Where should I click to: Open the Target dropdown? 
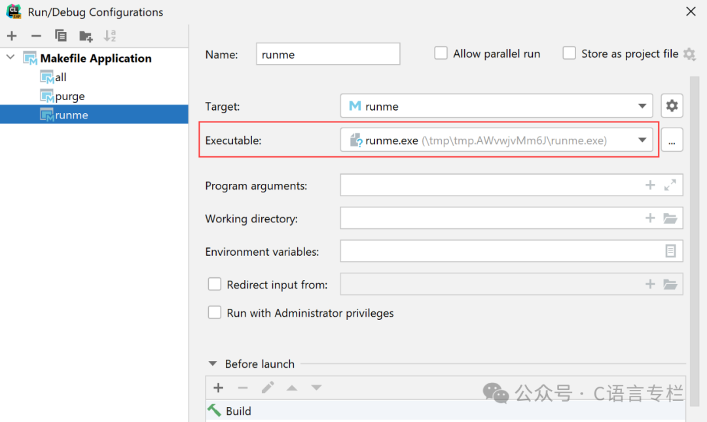[496, 106]
